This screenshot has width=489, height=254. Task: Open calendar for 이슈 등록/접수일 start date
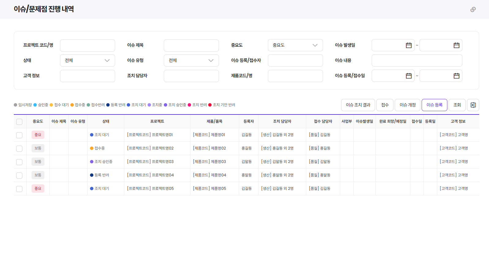coord(408,76)
